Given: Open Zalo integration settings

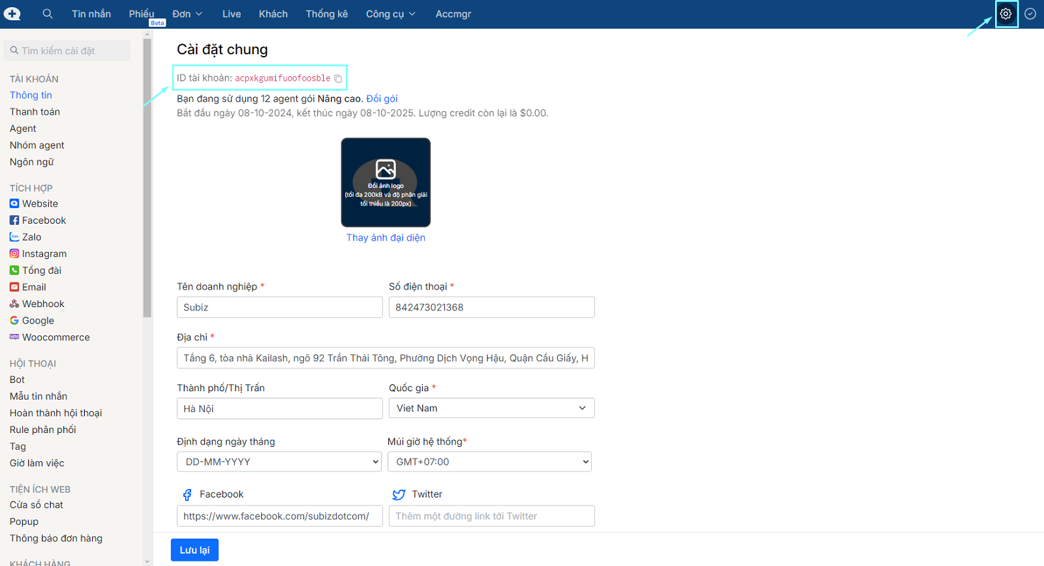Looking at the screenshot, I should [x=31, y=237].
